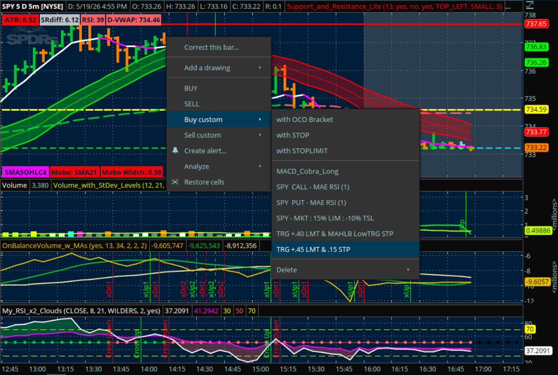Click the 736.26 price bubble
The width and height of the screenshot is (558, 375).
536,62
